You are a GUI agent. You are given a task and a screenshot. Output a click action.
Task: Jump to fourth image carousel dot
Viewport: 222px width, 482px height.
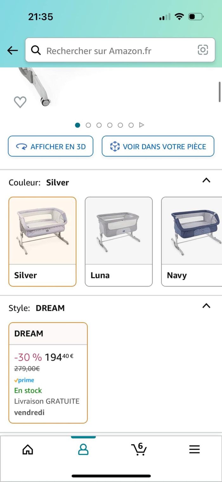coord(110,125)
